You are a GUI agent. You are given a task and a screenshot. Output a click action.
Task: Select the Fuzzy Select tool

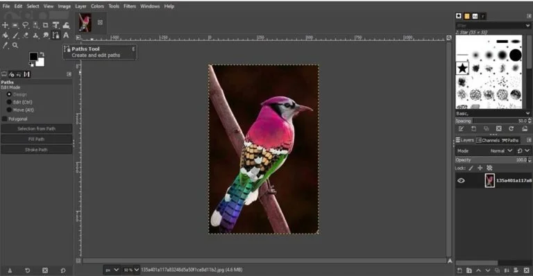(35, 25)
